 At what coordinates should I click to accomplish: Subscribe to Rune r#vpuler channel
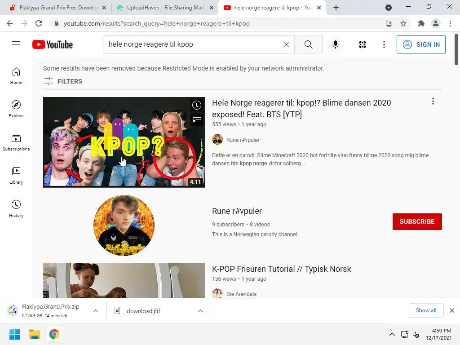417,221
